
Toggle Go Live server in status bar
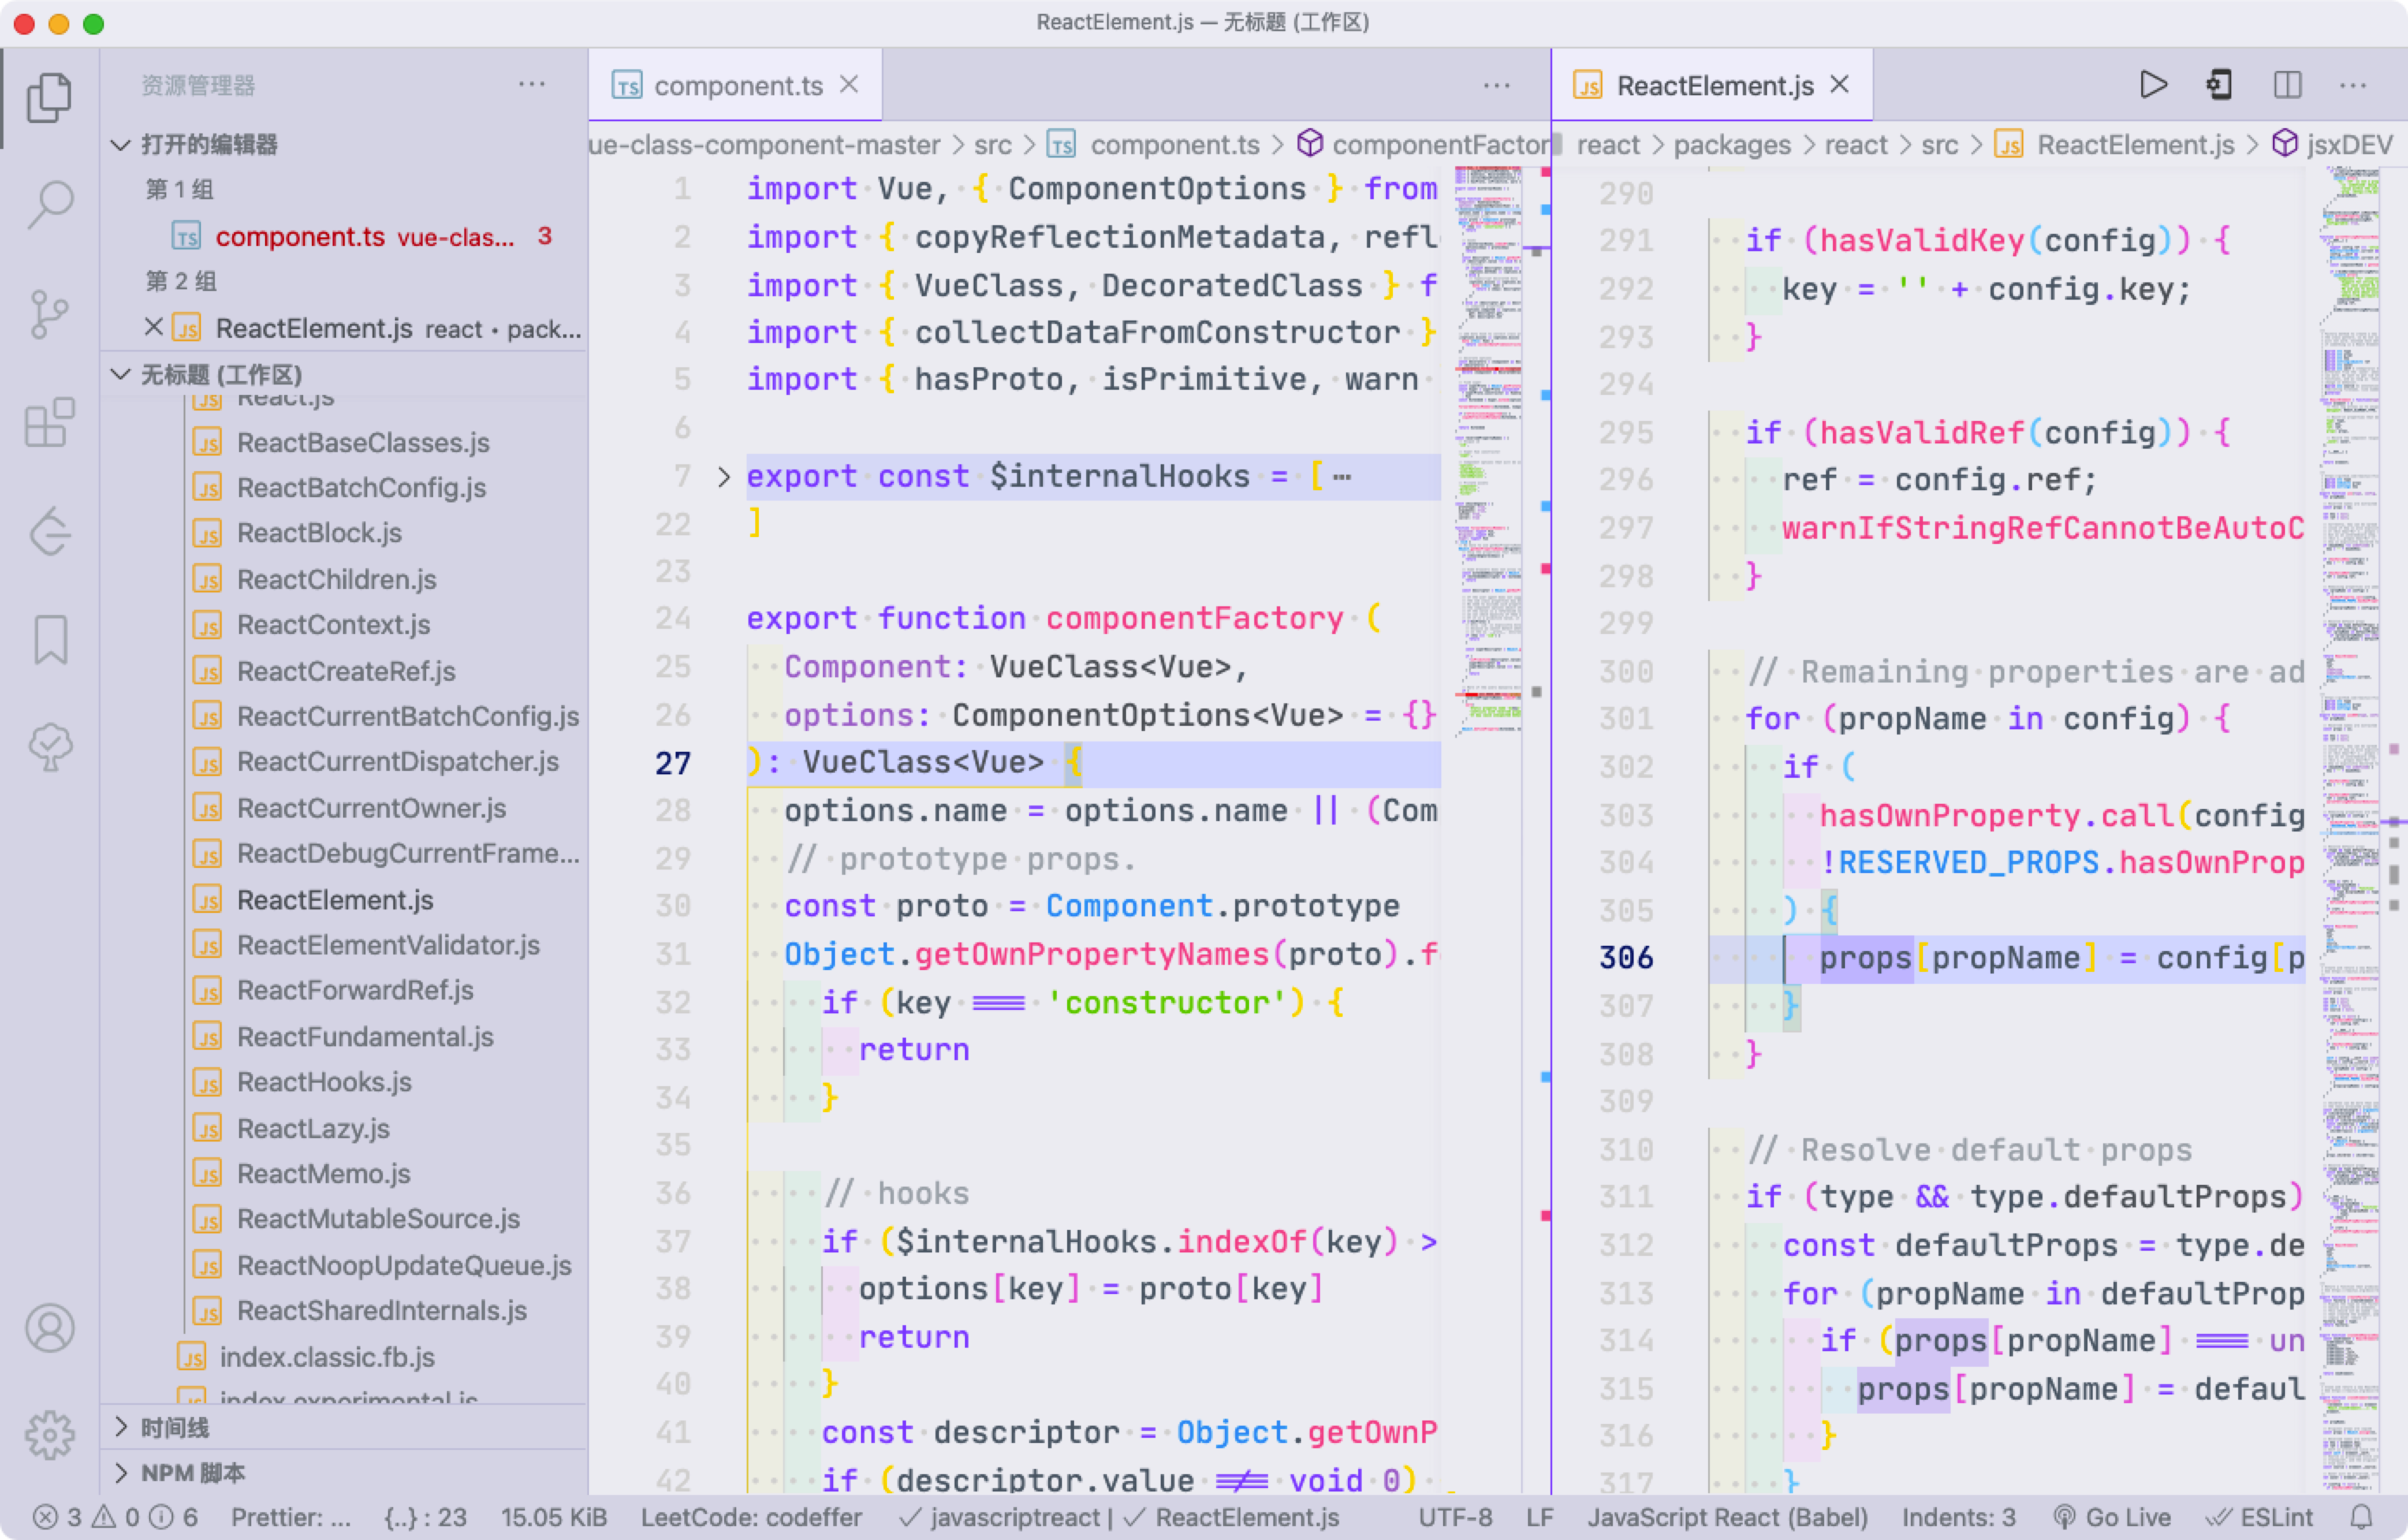pos(2111,1517)
